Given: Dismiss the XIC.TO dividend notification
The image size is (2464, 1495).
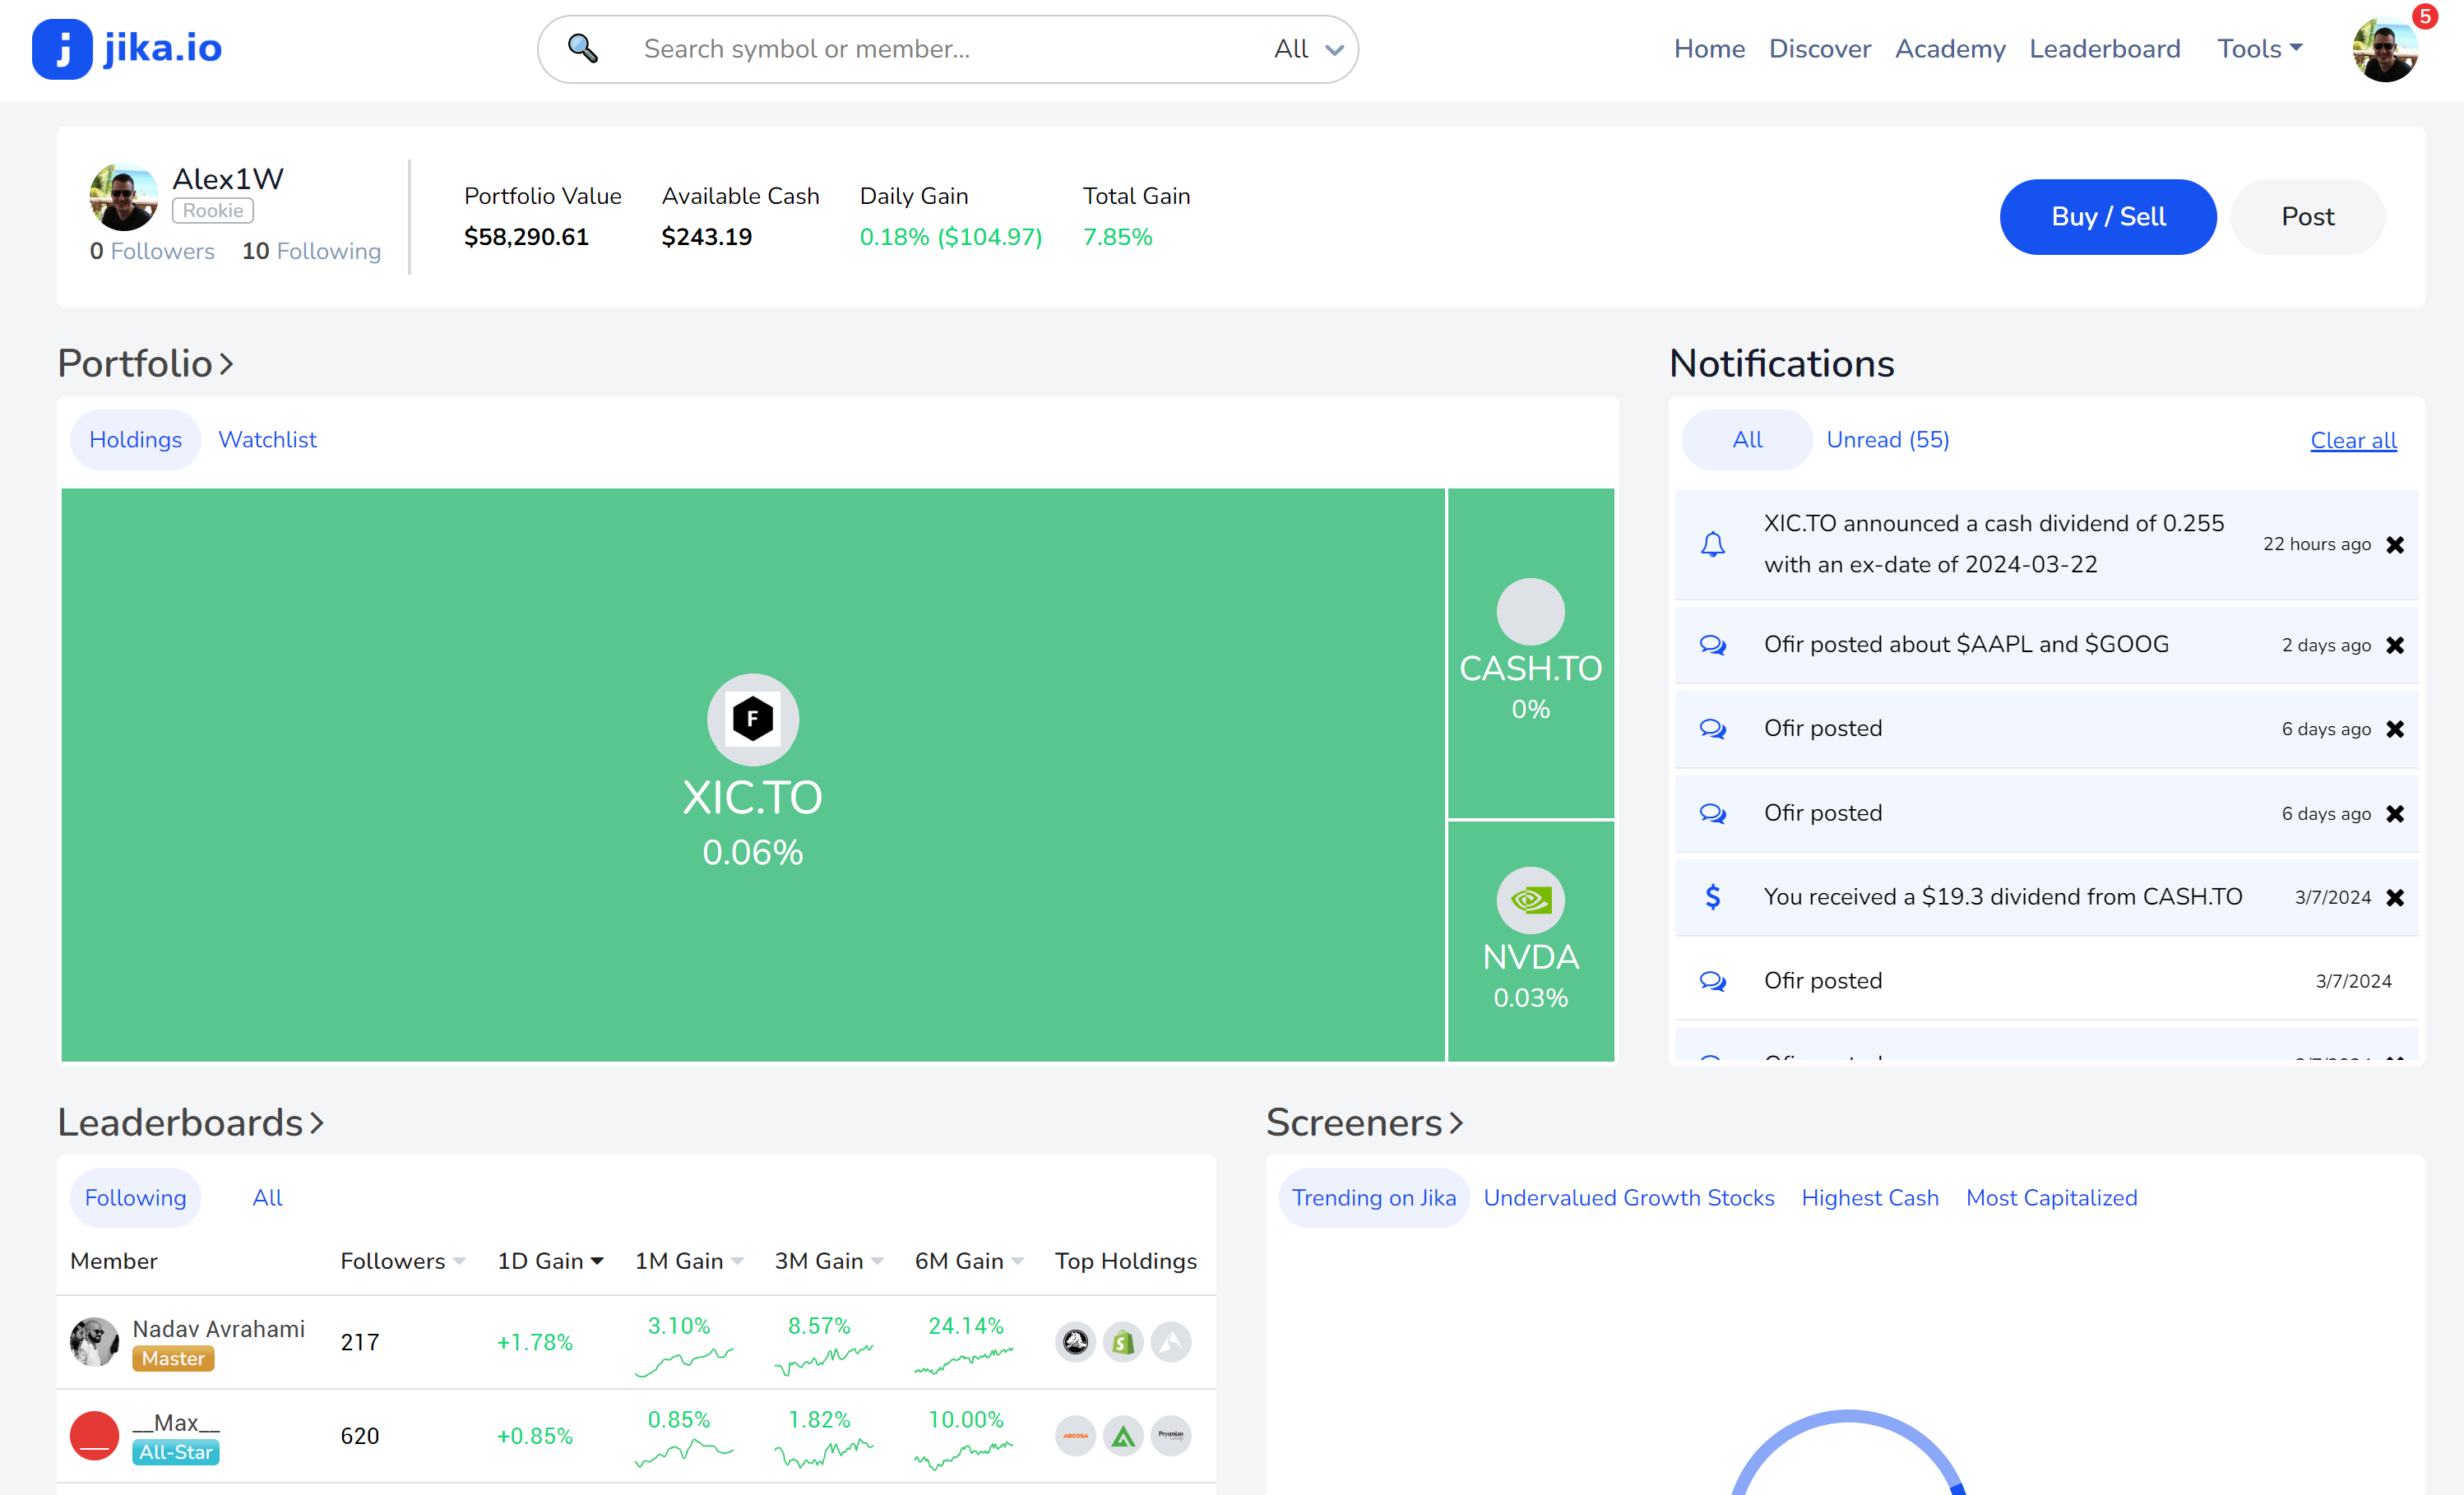Looking at the screenshot, I should 2394,545.
